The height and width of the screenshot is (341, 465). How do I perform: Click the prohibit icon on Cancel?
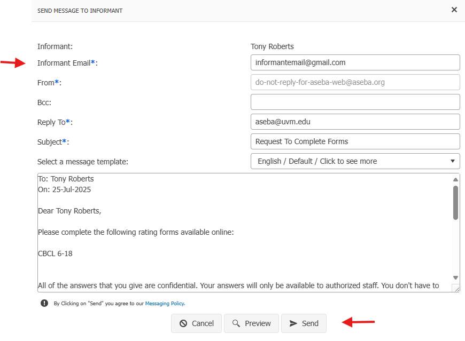pyautogui.click(x=183, y=323)
